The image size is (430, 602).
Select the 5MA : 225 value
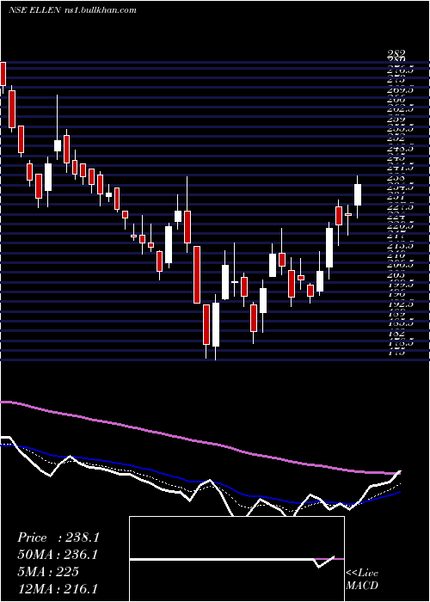click(x=48, y=572)
